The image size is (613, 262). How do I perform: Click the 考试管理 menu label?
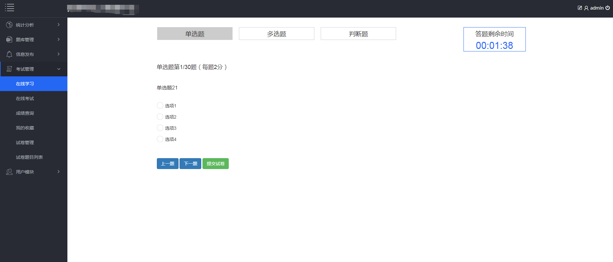pos(25,69)
